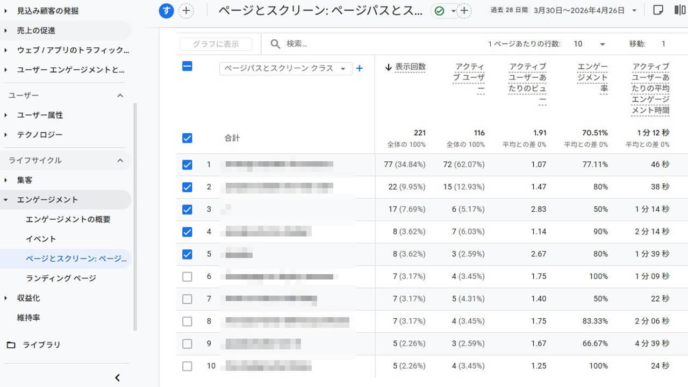This screenshot has height=387, width=688.
Task: Open the date range dropdown 3月30日〜2026年4月26日
Action: 585,10
